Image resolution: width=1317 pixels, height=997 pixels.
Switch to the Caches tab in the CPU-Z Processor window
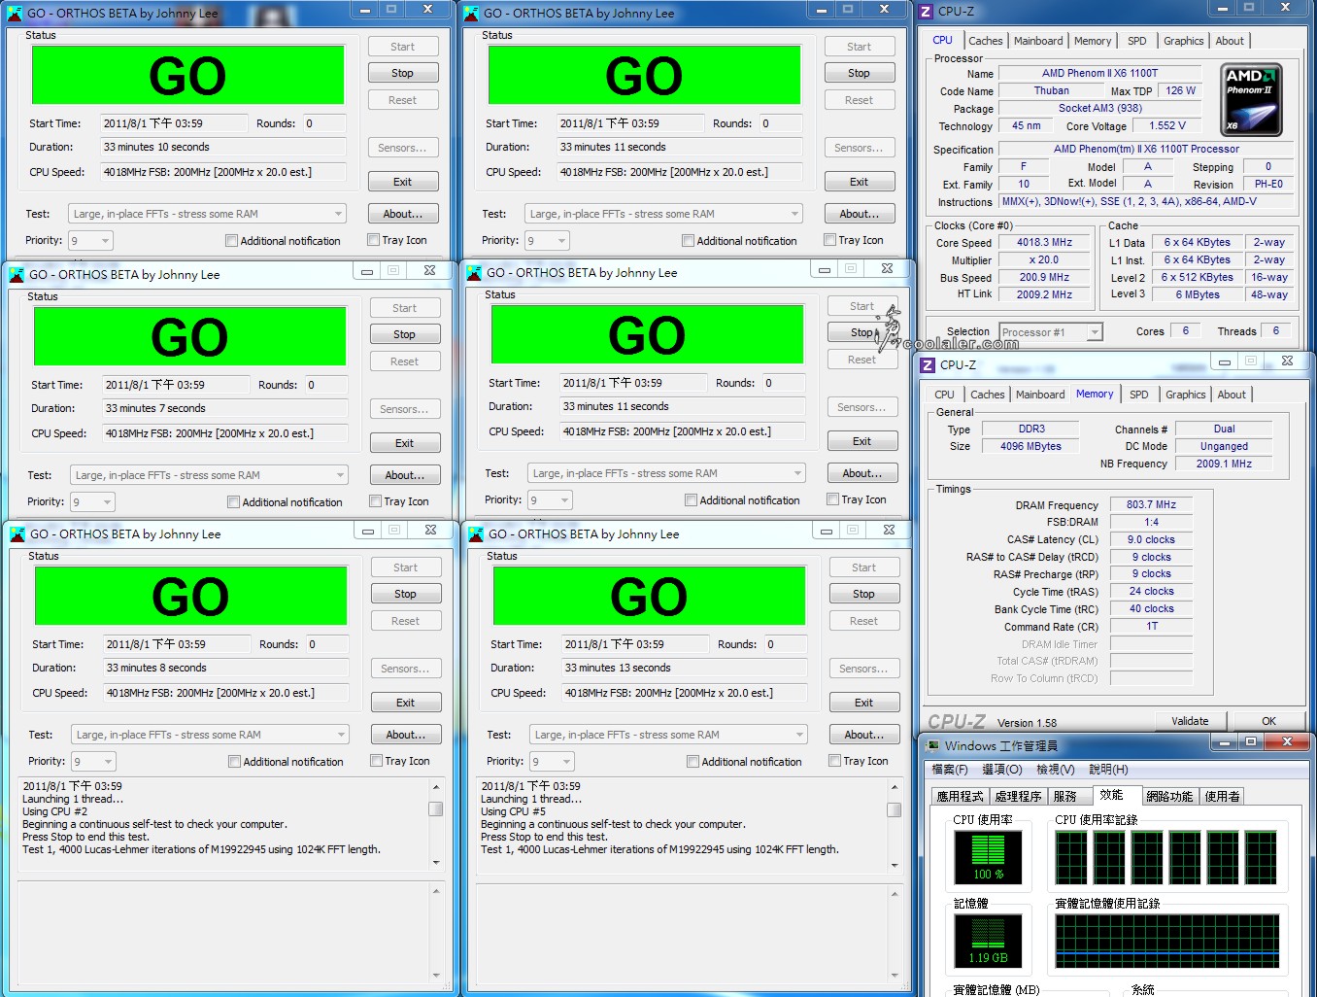click(985, 41)
